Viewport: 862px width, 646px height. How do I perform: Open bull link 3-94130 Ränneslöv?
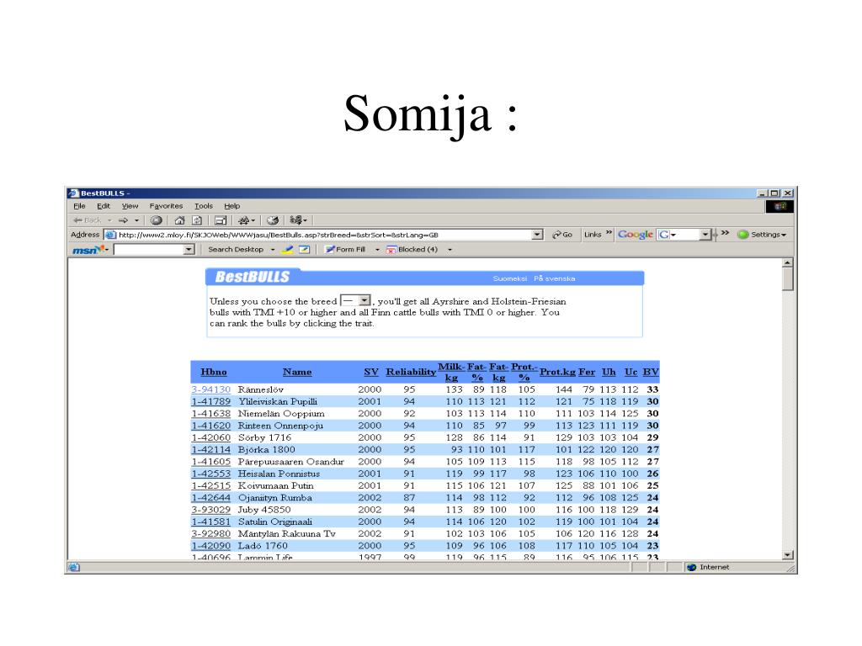pos(211,389)
